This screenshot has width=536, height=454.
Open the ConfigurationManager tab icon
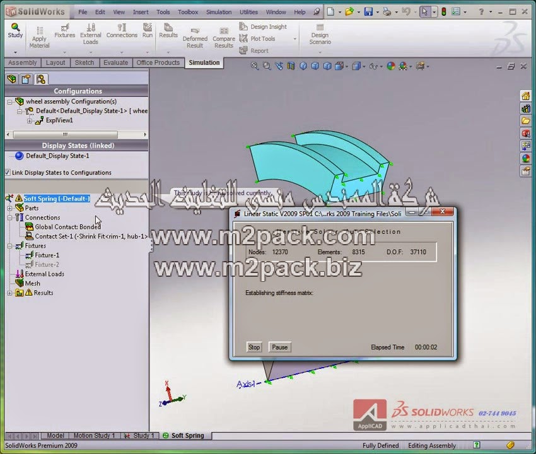[41, 79]
